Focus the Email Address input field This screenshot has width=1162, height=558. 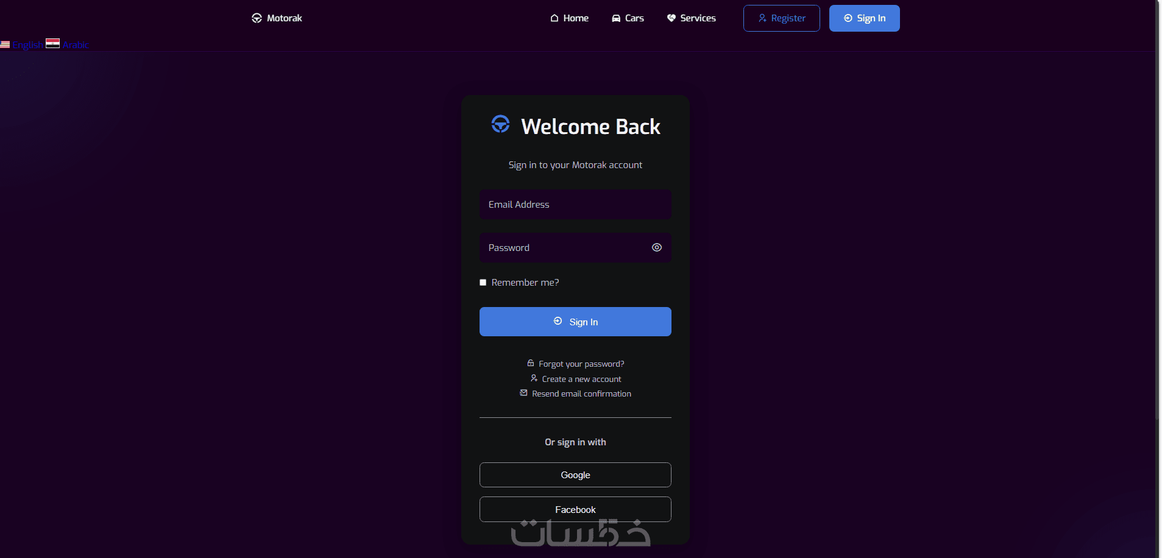tap(575, 205)
